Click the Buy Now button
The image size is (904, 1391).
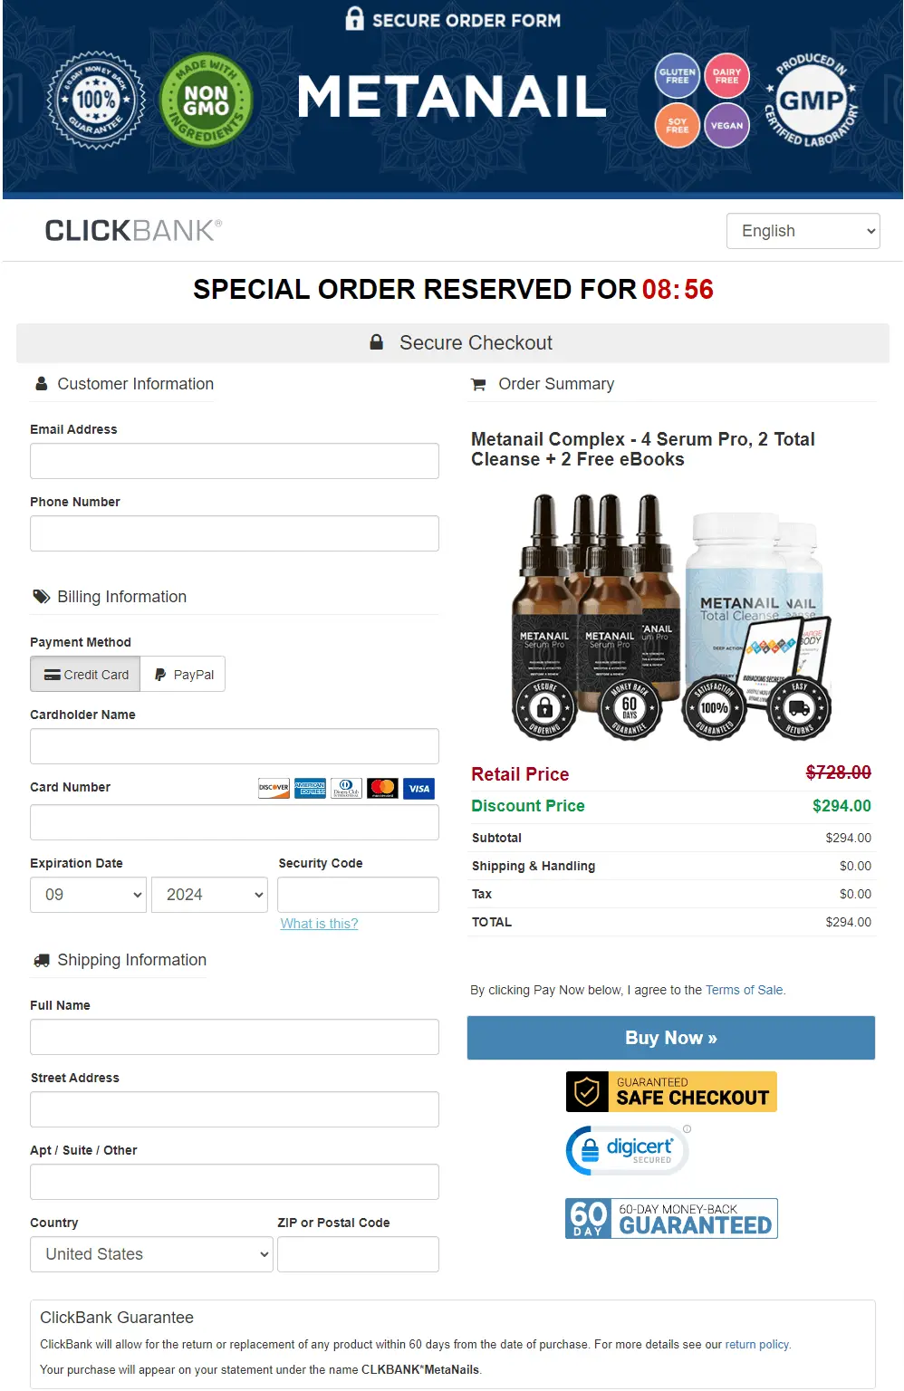670,1038
